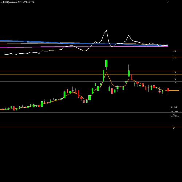Click the NSE SHYAMTEL chart title
This screenshot has height=182, width=182.
pyautogui.click(x=26, y=2)
